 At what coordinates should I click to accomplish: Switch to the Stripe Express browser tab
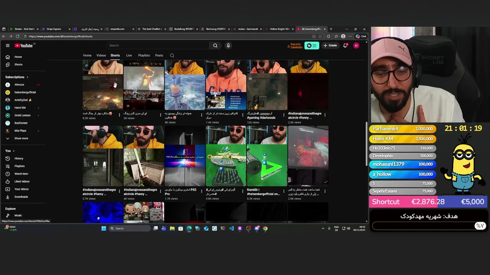56,29
